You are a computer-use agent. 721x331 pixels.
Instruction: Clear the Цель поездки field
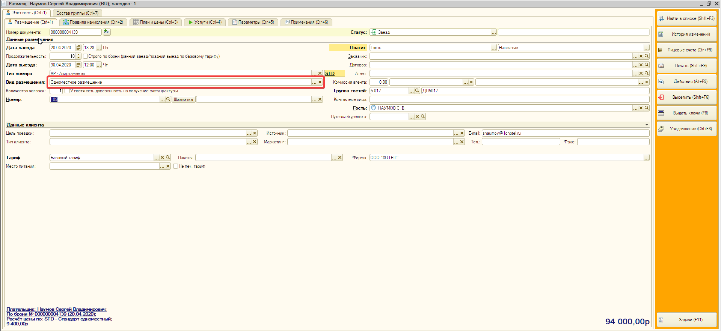point(255,133)
